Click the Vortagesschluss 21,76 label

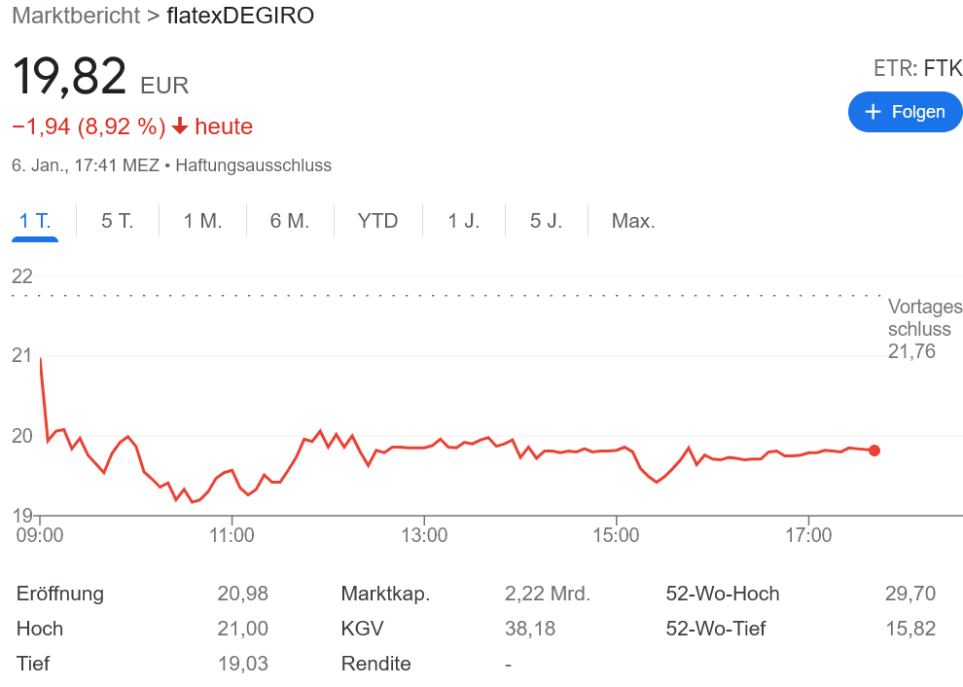click(925, 329)
